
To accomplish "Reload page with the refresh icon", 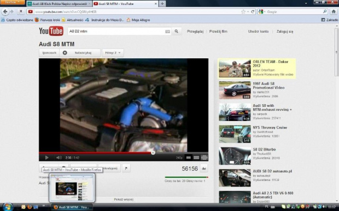I will pos(253,11).
